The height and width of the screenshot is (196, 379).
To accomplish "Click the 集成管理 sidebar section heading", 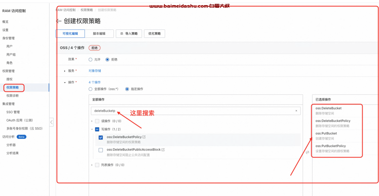I will [8, 104].
